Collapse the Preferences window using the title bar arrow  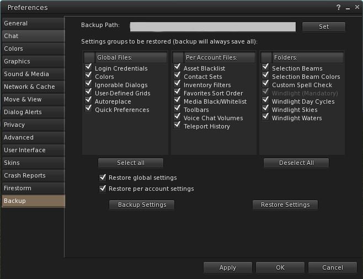(346, 8)
